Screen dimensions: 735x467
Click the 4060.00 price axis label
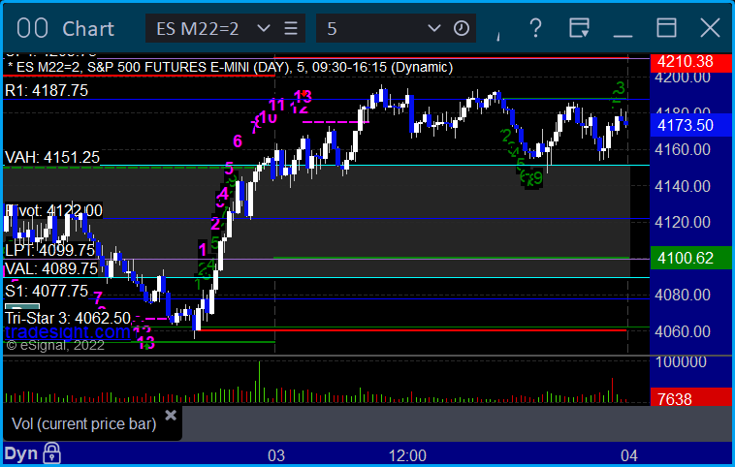683,331
